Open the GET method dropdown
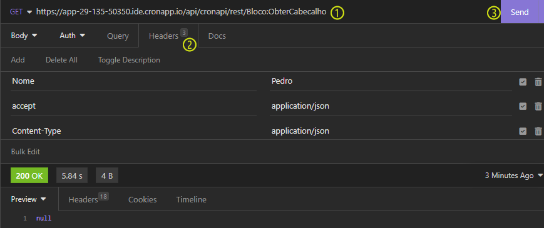The height and width of the screenshot is (228, 544). (x=21, y=12)
